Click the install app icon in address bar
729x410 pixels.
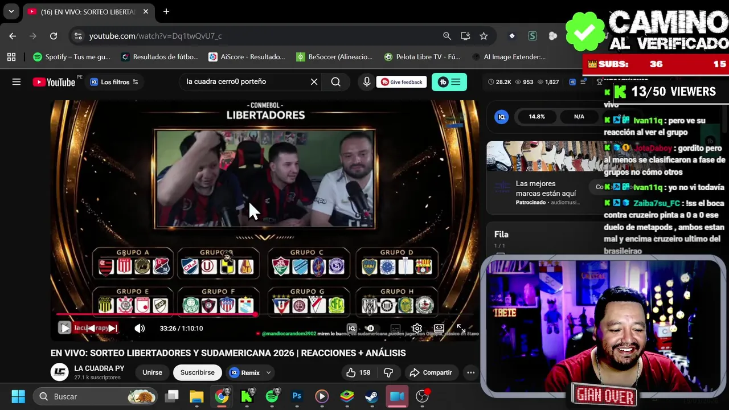[x=465, y=36]
